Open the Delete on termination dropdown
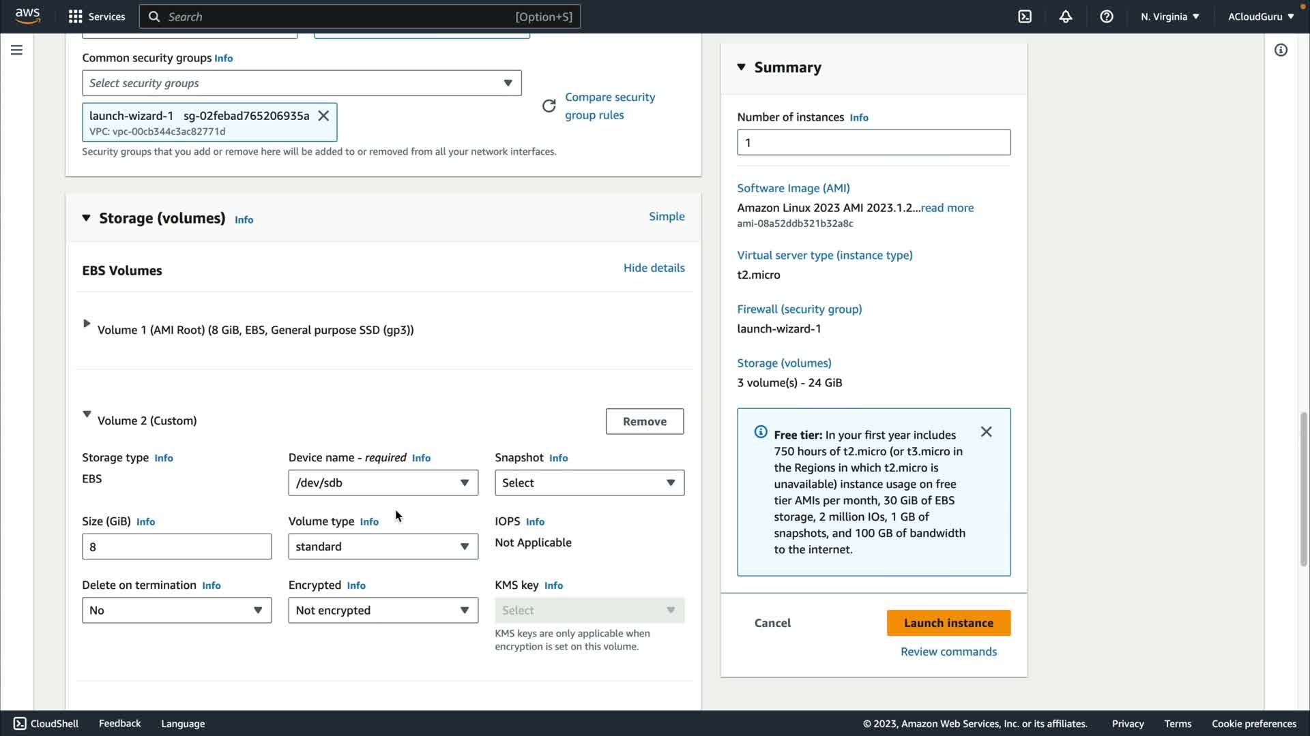The width and height of the screenshot is (1310, 736). pyautogui.click(x=177, y=611)
